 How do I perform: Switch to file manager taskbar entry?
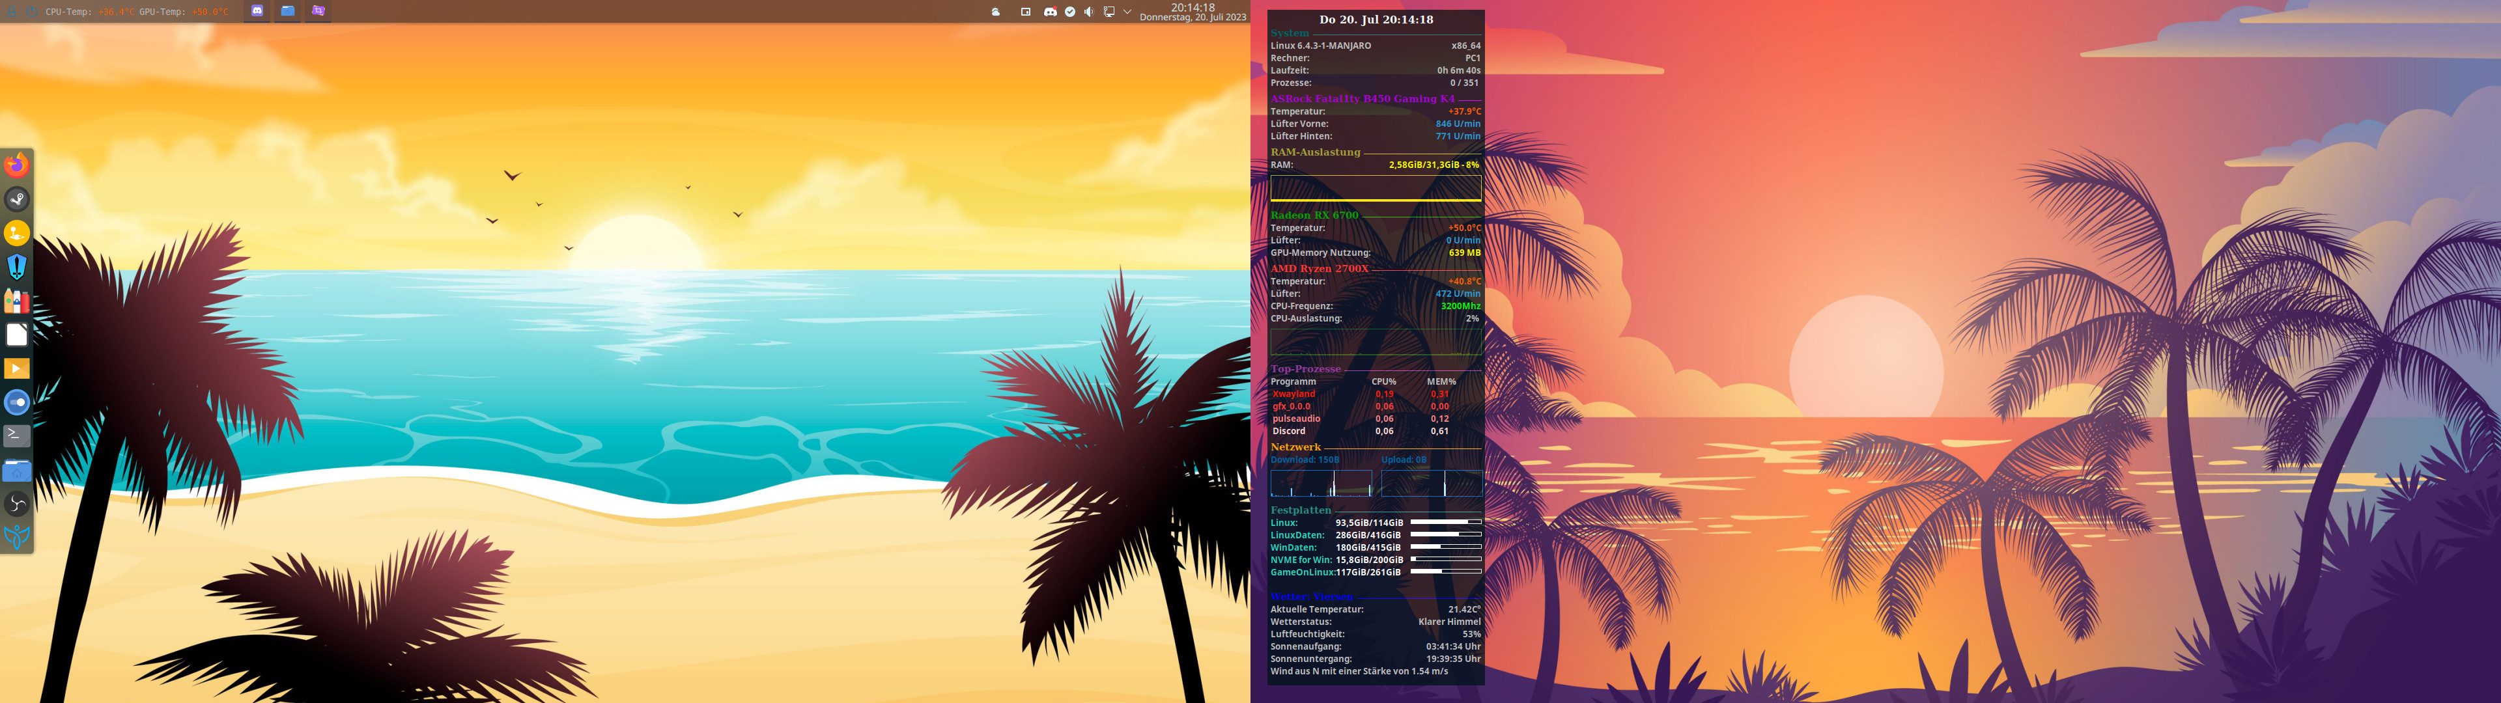(287, 10)
